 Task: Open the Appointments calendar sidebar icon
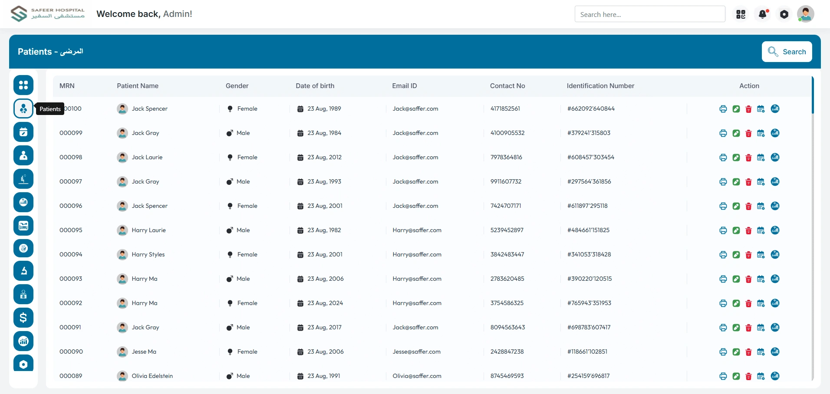[x=23, y=132]
